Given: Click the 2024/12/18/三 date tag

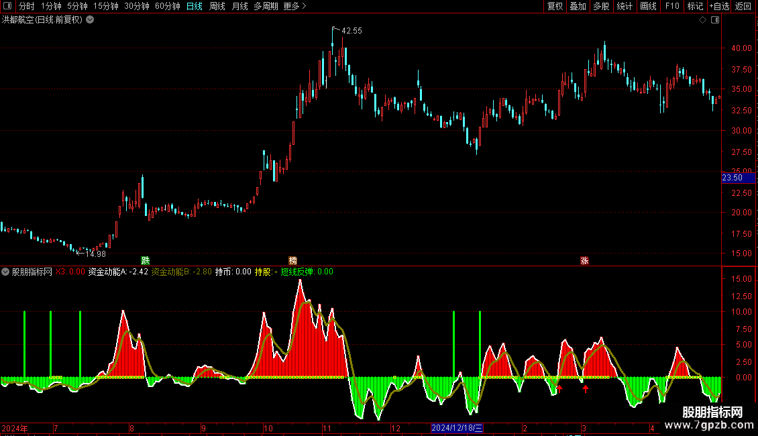Looking at the screenshot, I should coord(457,428).
